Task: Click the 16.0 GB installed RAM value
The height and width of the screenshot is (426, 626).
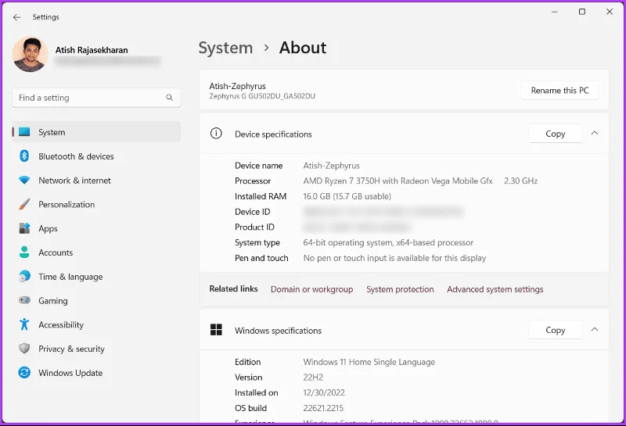Action: point(347,196)
